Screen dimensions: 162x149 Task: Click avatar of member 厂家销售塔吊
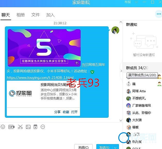click(x=129, y=105)
